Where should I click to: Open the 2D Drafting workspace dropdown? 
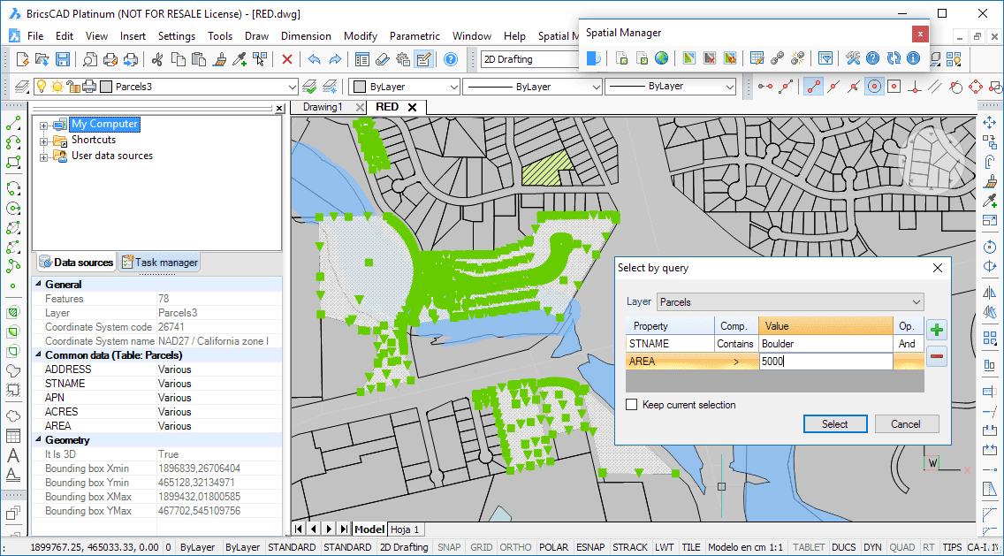tap(529, 59)
